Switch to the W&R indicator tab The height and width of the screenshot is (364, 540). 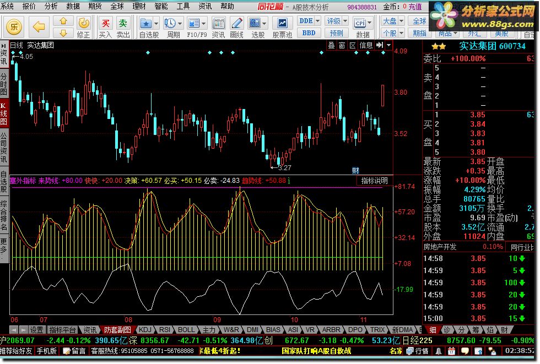231,330
